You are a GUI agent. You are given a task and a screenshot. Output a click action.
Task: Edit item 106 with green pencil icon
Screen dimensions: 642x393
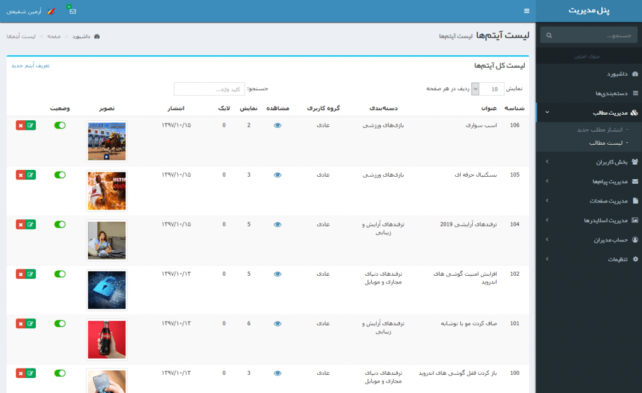[31, 125]
